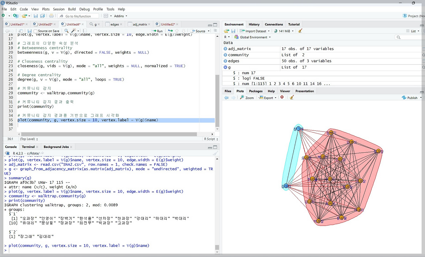This screenshot has height=257, width=425.
Task: Print the current file
Action: [x=51, y=16]
